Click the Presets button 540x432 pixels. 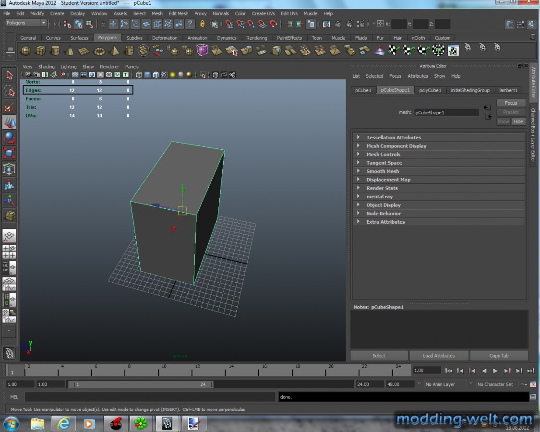coord(511,112)
